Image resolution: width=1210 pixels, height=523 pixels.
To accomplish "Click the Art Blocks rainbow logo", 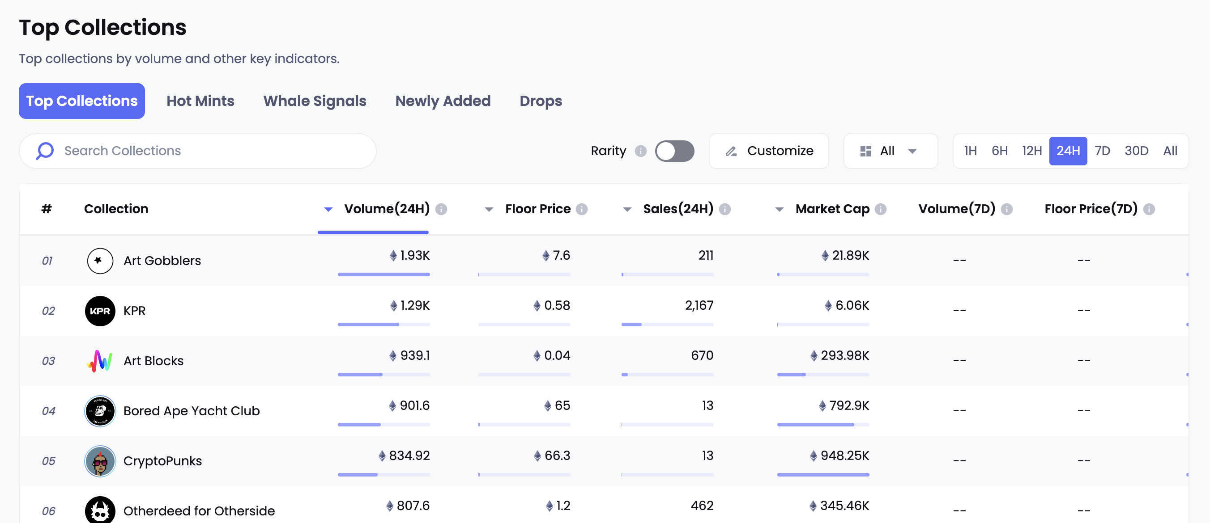I will [100, 361].
